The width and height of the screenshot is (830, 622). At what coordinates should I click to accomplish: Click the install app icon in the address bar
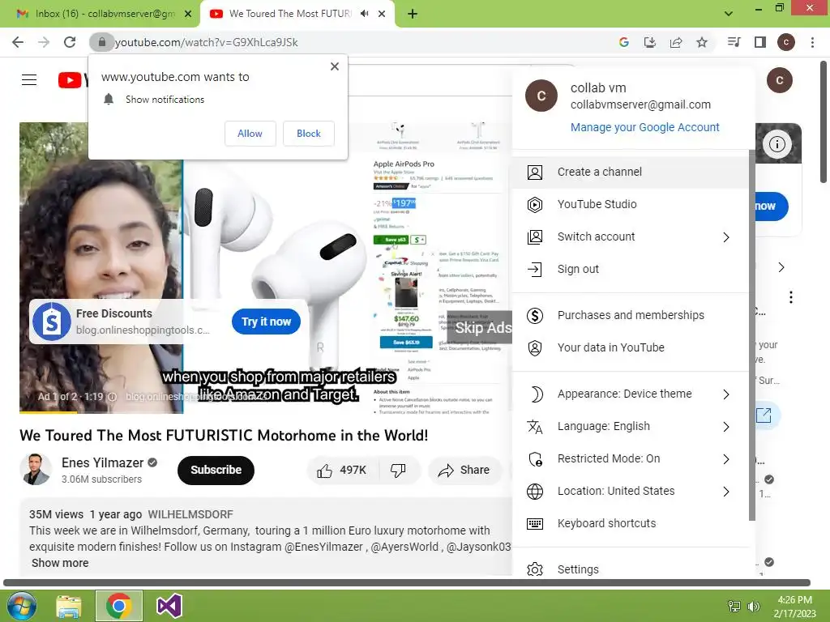[649, 42]
